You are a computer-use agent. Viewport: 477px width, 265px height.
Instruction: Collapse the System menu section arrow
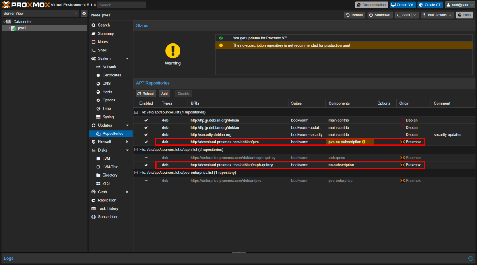tap(127, 58)
